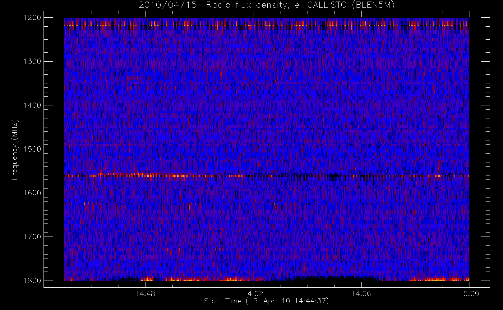Click the 'Frequency (MHZ)' axis title

[x=15, y=149]
